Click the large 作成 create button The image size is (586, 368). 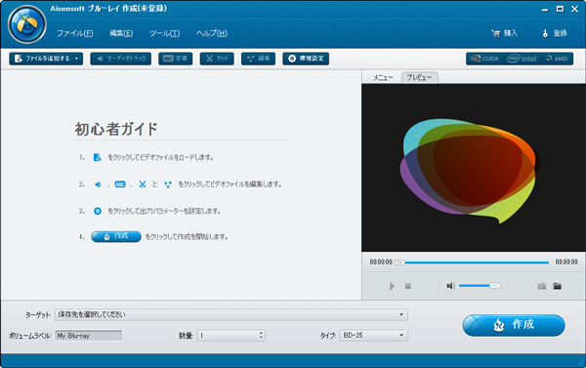(x=514, y=325)
